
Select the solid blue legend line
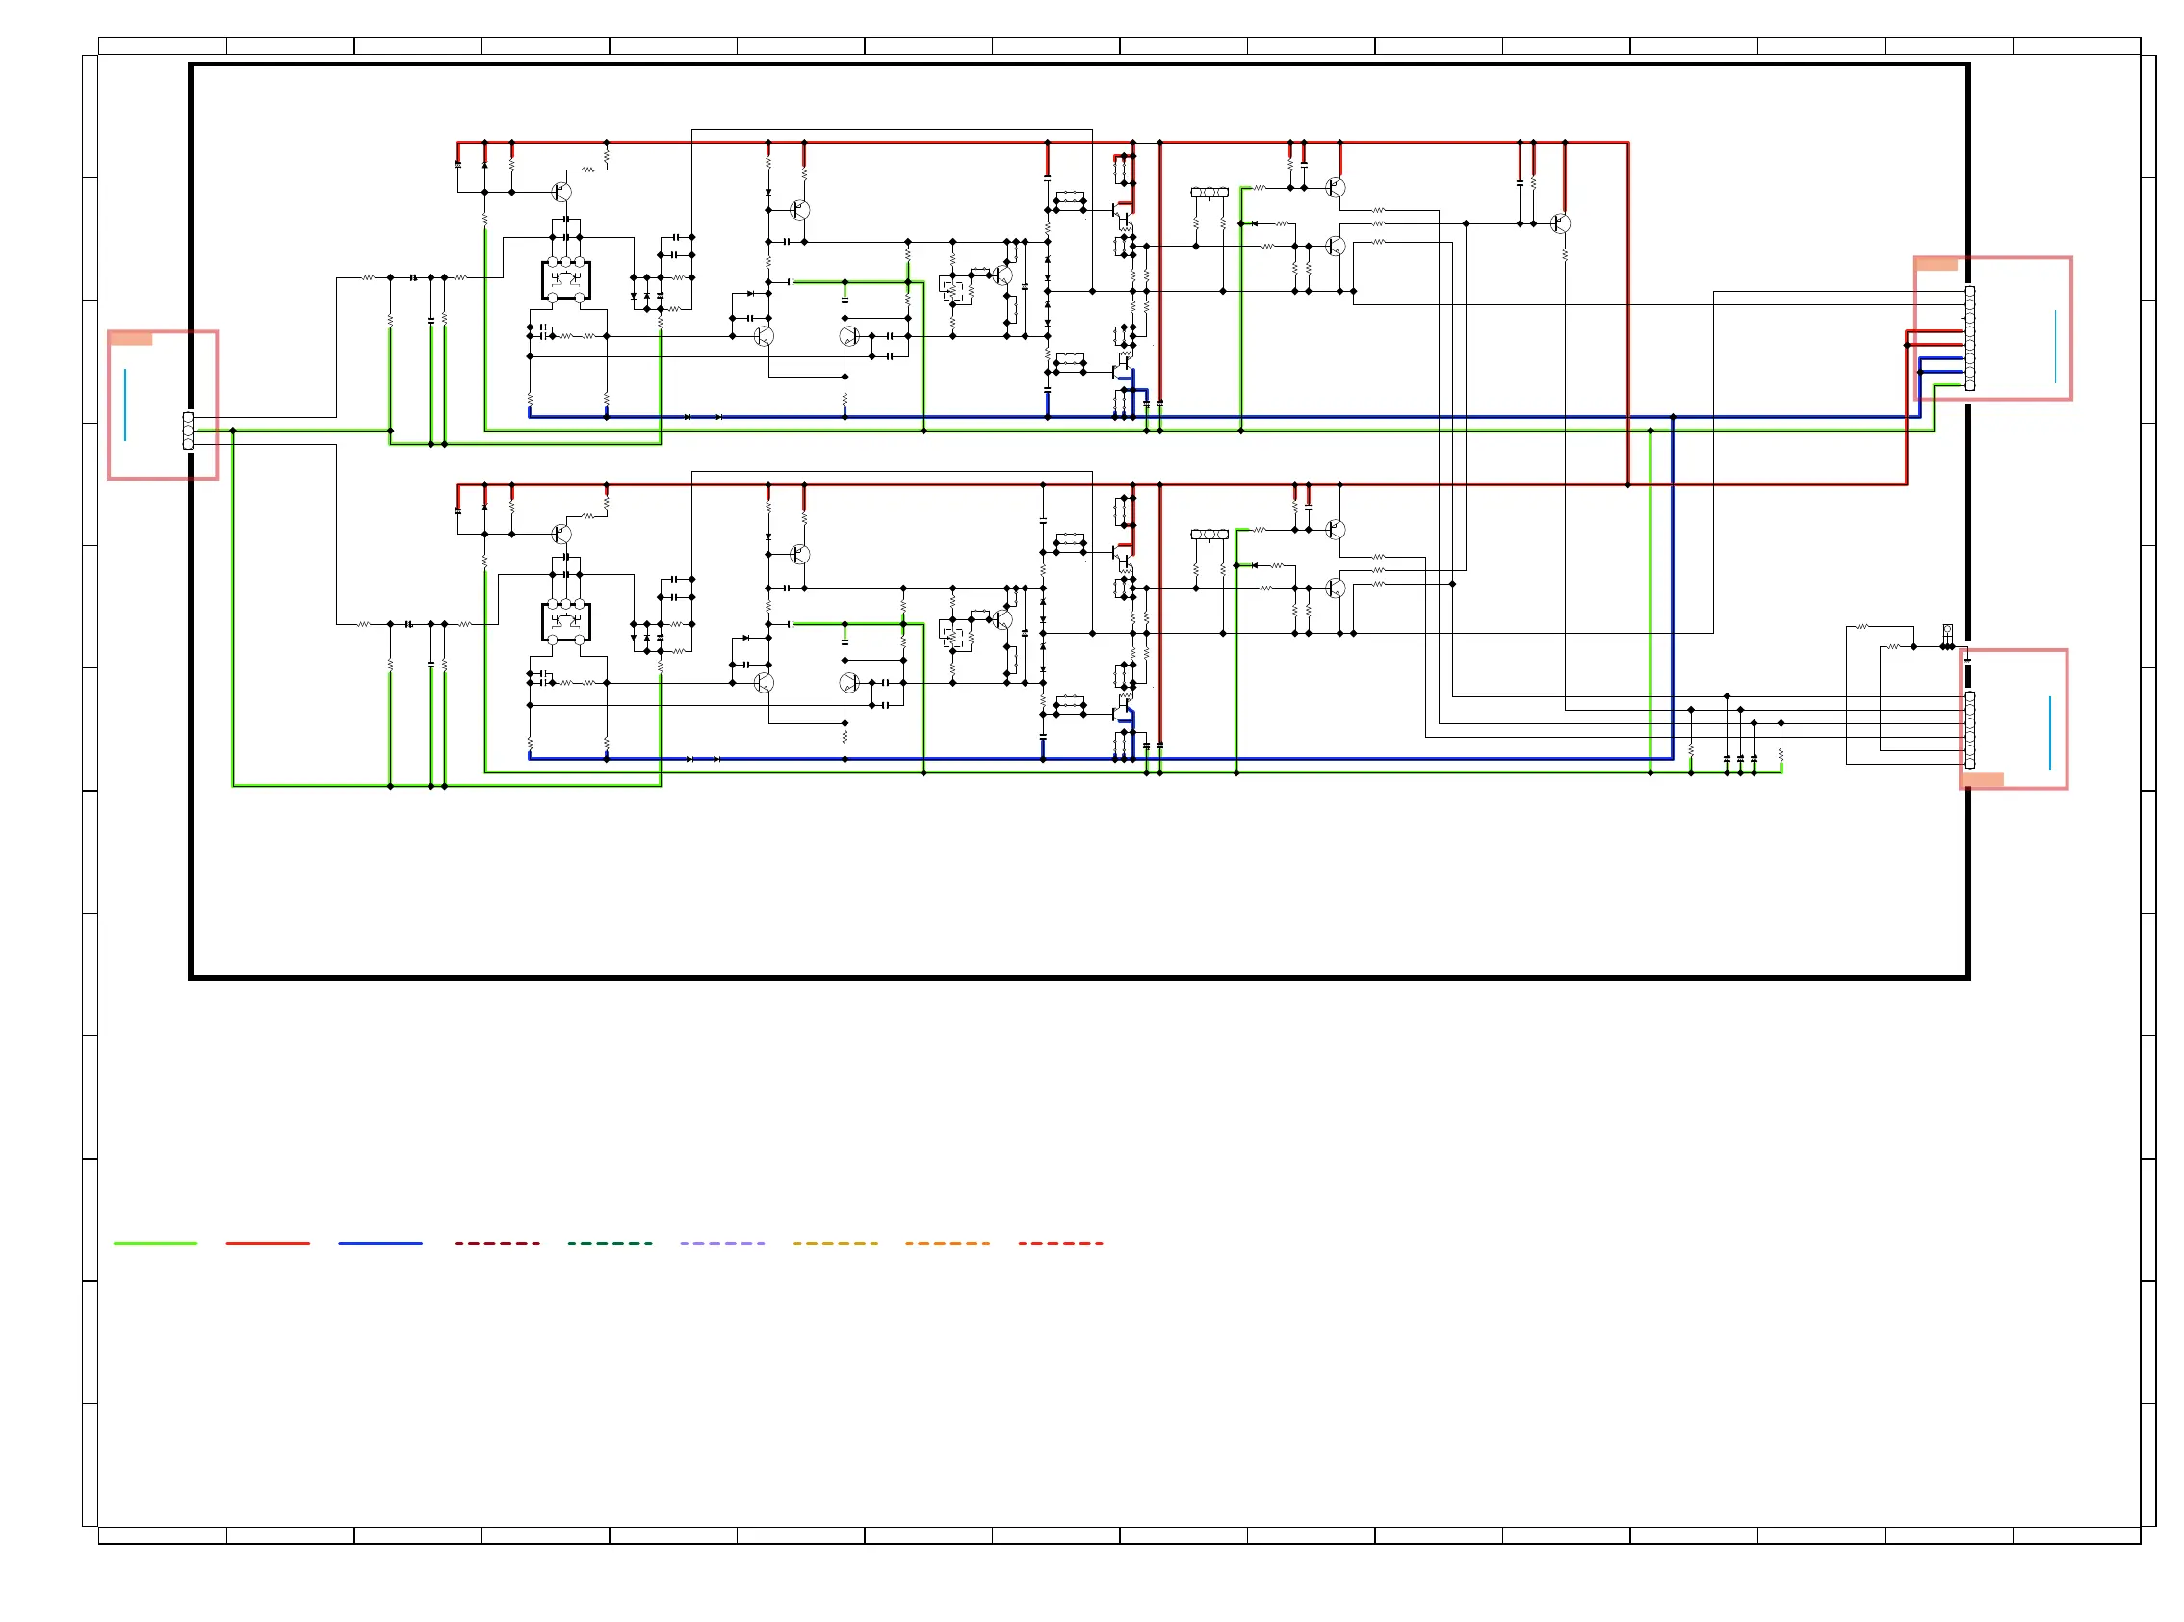[x=379, y=1243]
